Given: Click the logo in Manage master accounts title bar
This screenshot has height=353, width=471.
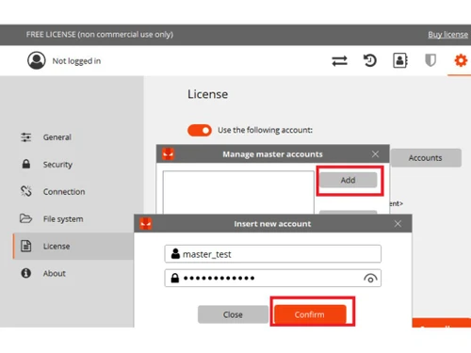Looking at the screenshot, I should click(x=168, y=153).
